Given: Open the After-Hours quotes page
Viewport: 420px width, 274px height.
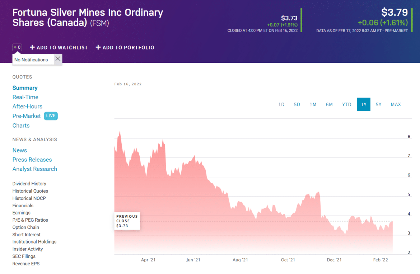Looking at the screenshot, I should click(27, 106).
